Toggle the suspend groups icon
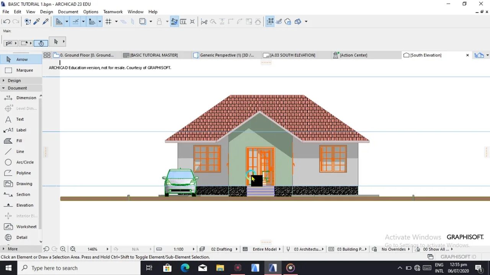Viewport: 490px width, 275px height. (x=174, y=22)
